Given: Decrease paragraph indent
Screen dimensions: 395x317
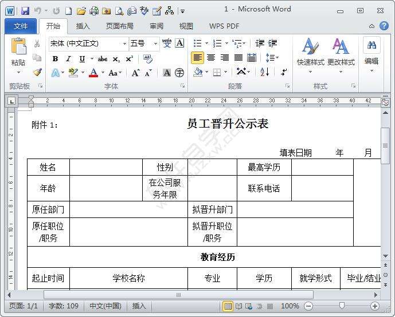Looking at the screenshot, I should (260, 43).
